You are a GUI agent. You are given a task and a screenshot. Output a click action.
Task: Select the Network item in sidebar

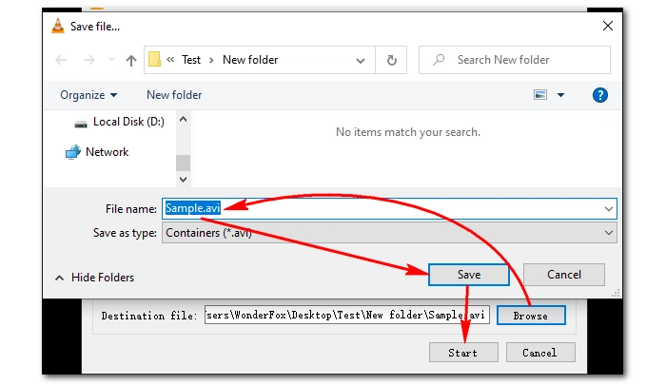pos(107,152)
